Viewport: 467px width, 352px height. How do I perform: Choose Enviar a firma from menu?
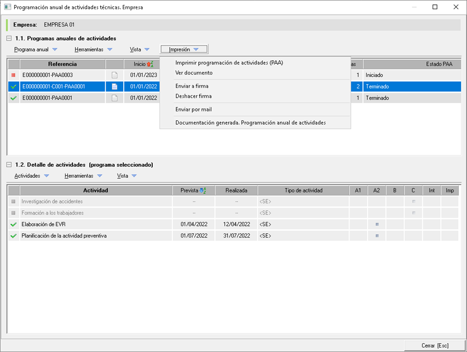tap(192, 86)
